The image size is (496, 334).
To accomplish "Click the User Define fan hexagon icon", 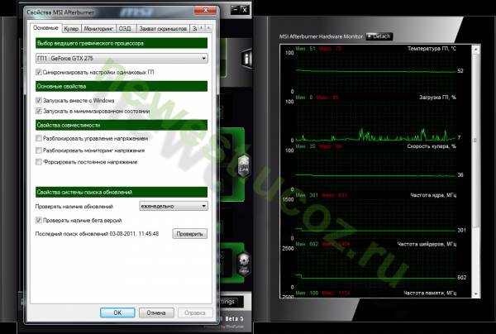I will tap(244, 264).
